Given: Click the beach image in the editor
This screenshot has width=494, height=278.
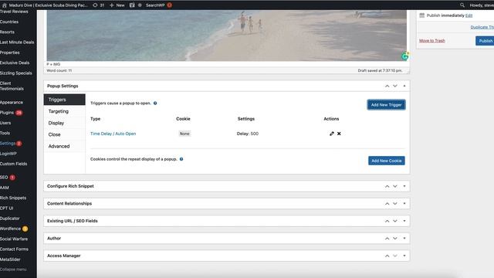Looking at the screenshot, I should 226,36.
